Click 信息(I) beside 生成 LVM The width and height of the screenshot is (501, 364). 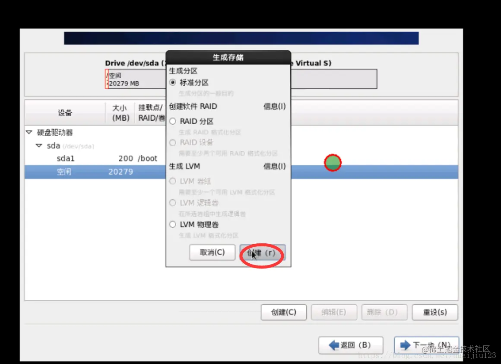pyautogui.click(x=274, y=166)
